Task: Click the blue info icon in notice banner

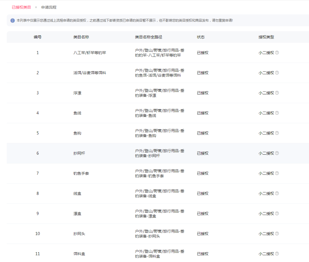Action: [x=13, y=20]
